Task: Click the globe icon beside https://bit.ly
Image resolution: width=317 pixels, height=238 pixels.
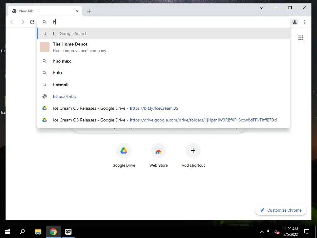Action: coord(45,97)
